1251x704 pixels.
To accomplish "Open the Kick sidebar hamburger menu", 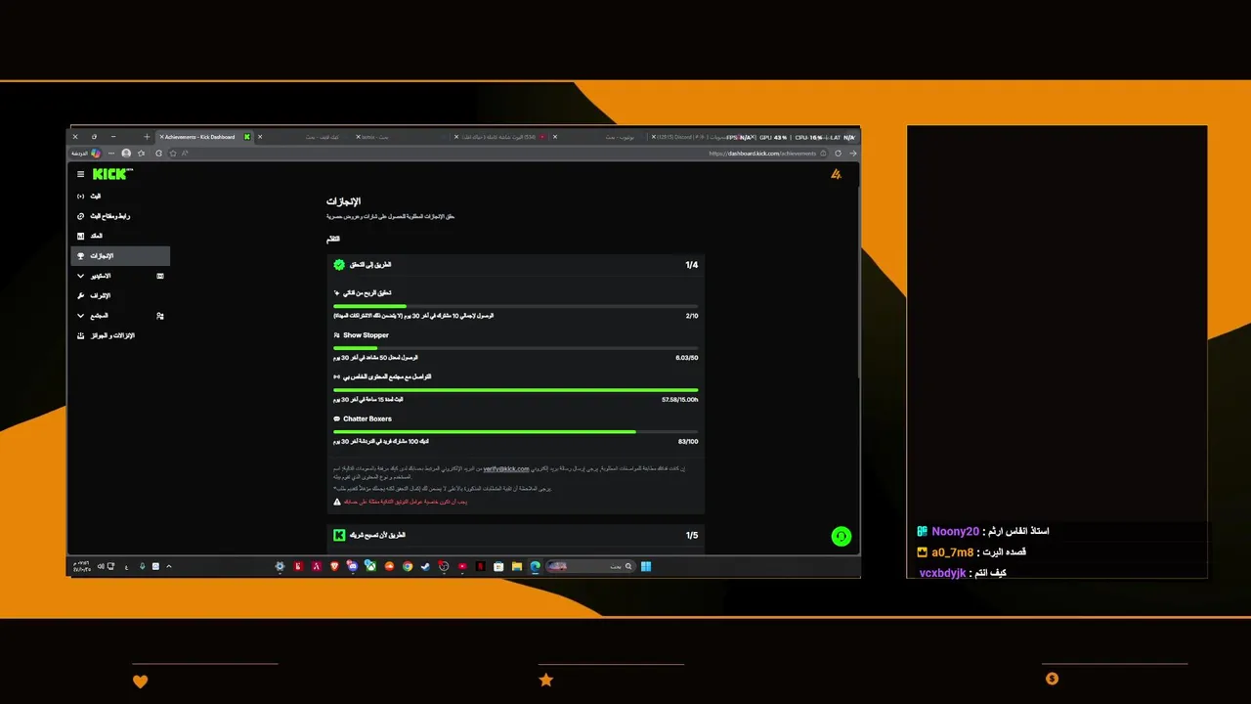I will [x=81, y=174].
